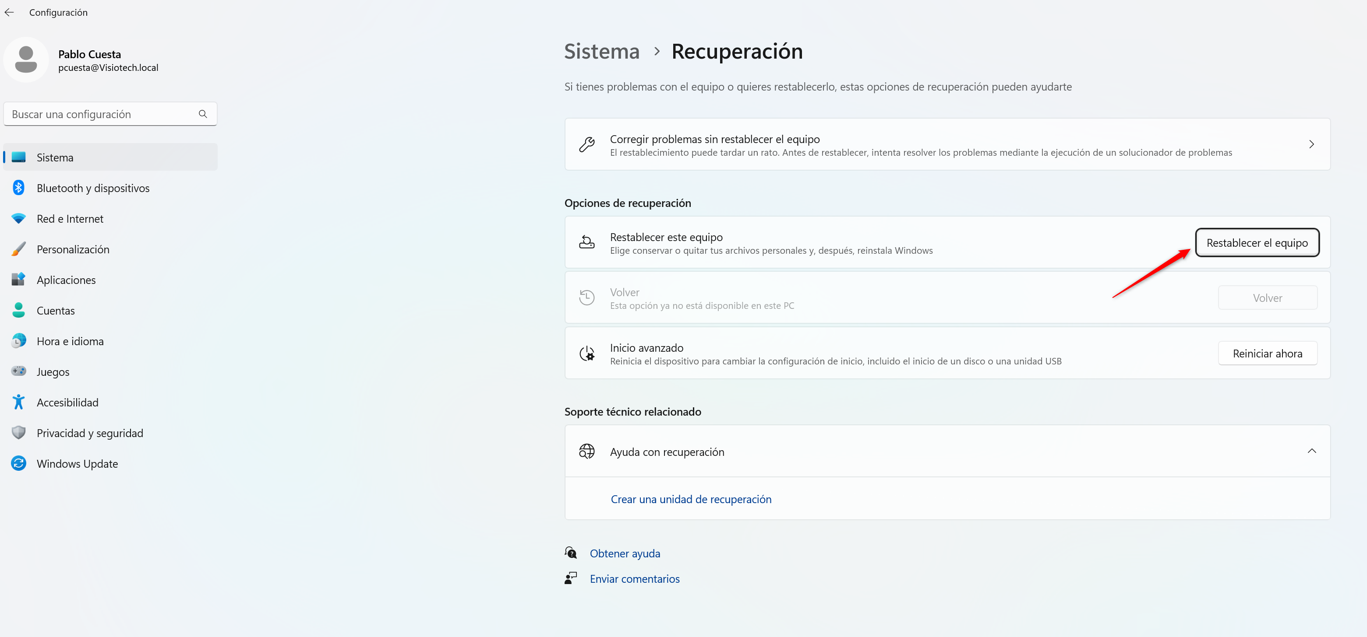Screen dimensions: 1367x637
Task: Click the Aplicaciones apps icon
Action: 18,279
